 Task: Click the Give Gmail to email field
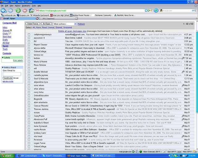tap(12, 74)
